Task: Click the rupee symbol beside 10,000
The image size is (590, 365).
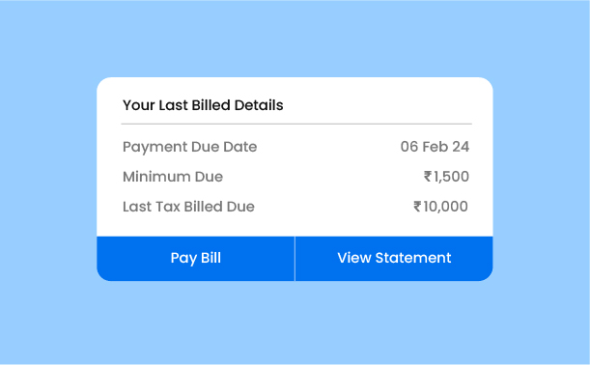Action: click(x=417, y=207)
